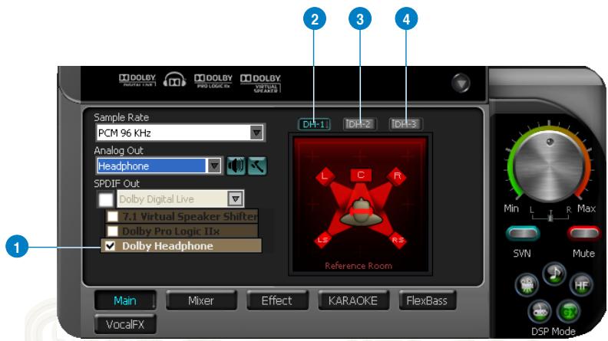Viewport: 608px width, 341px height.
Task: Select the LS surround speaker
Action: tap(322, 240)
